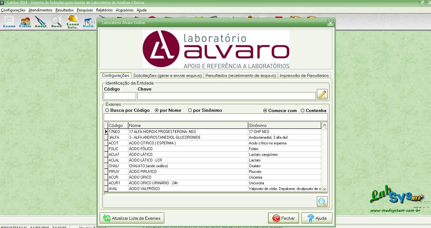431x228 pixels.
Task: Open the Exame toolbar icon
Action: [x=9, y=22]
